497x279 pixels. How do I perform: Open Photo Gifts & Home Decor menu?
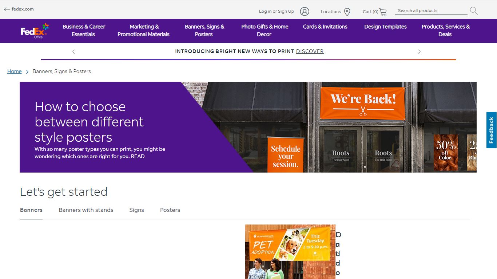265,31
